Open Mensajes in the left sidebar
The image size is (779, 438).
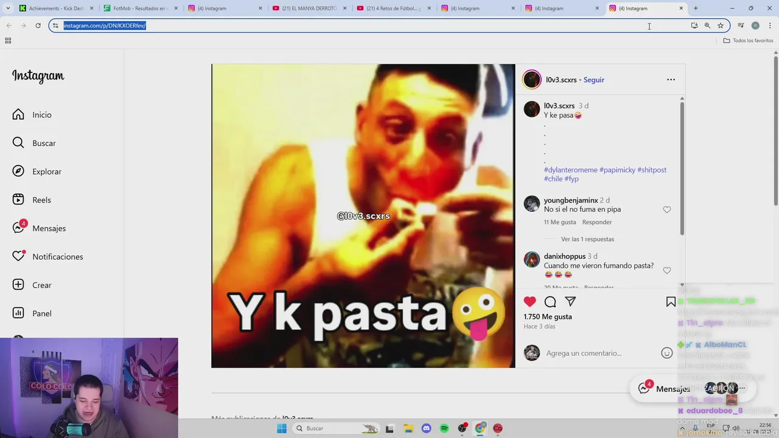tap(39, 228)
